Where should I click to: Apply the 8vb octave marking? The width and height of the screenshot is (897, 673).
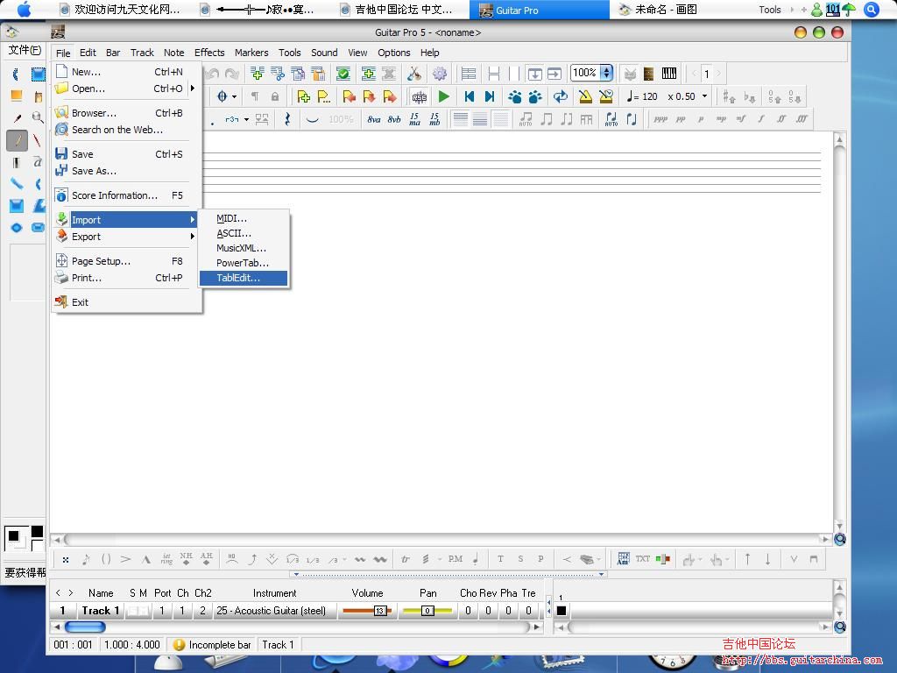[394, 119]
